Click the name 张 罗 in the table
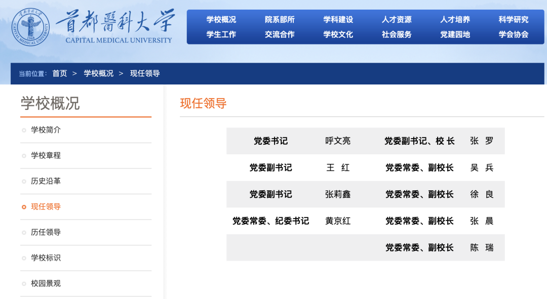This screenshot has width=547, height=299. tap(482, 141)
